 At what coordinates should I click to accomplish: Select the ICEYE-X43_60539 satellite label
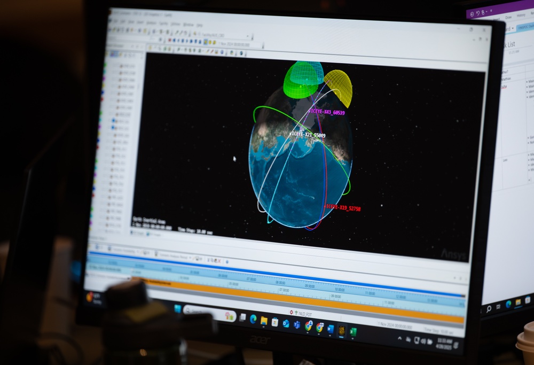(x=328, y=112)
